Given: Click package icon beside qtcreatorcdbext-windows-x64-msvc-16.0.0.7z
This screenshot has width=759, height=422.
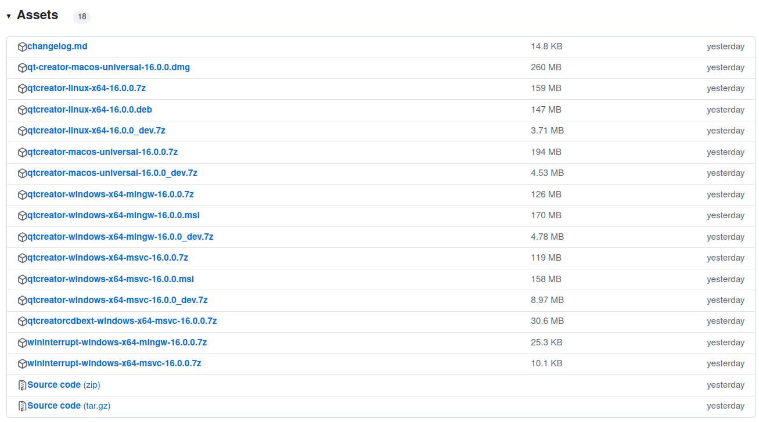Looking at the screenshot, I should tap(22, 321).
